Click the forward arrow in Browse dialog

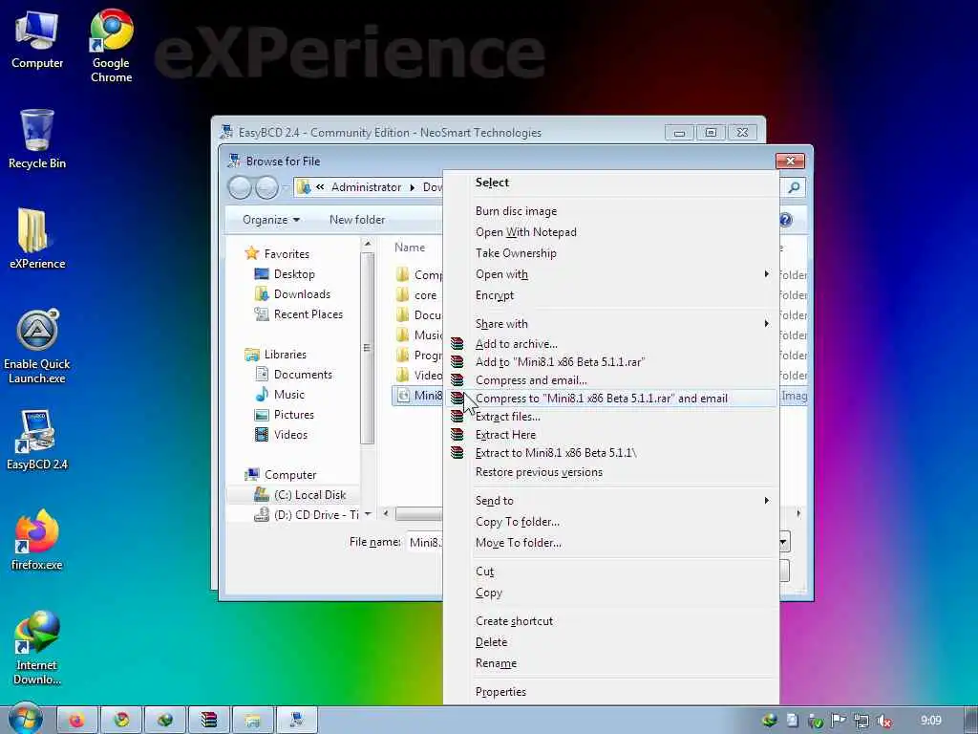[267, 187]
